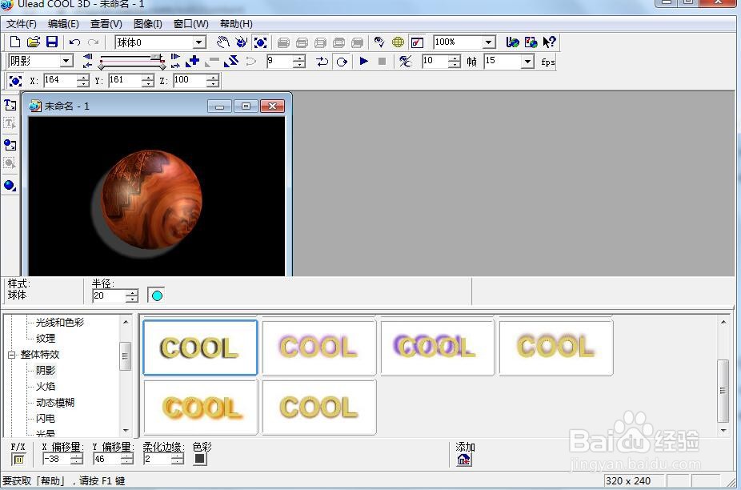
Task: Choose the orange glow COOL preset
Action: (200, 408)
